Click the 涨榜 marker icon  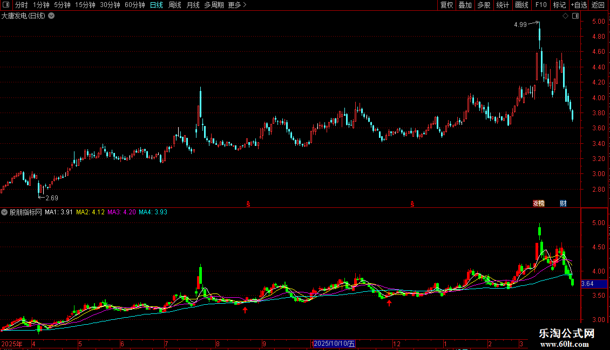tap(539, 204)
